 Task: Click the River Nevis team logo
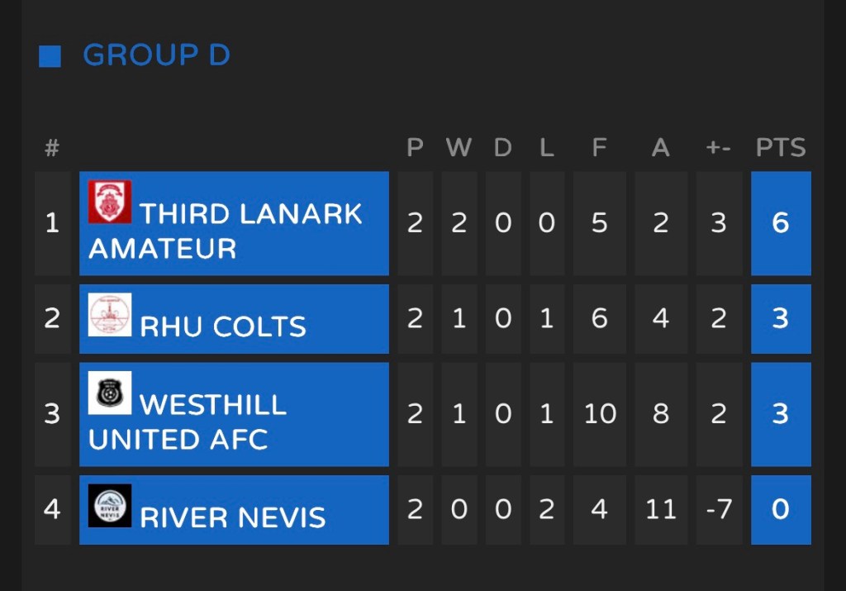tap(110, 505)
